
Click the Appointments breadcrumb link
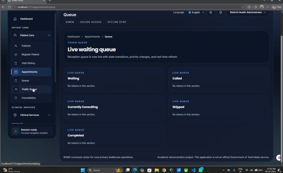pos(92,36)
